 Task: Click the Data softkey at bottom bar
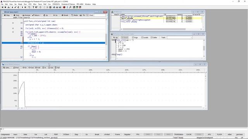[x=25, y=134]
